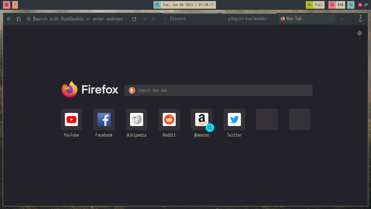Open the Wikipedia shortcut tile

[x=137, y=119]
